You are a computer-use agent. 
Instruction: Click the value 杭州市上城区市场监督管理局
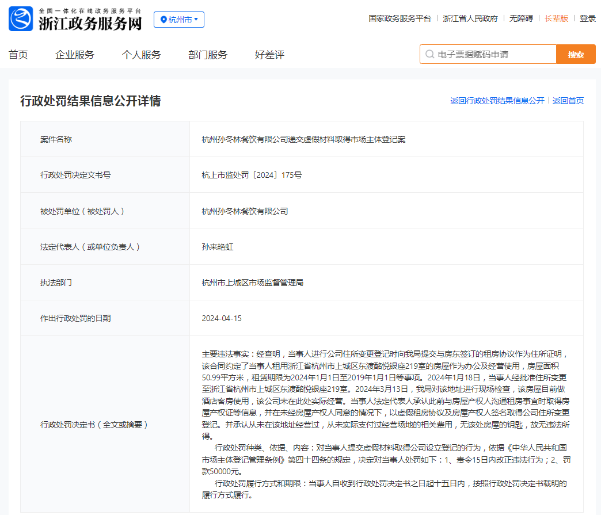point(253,283)
